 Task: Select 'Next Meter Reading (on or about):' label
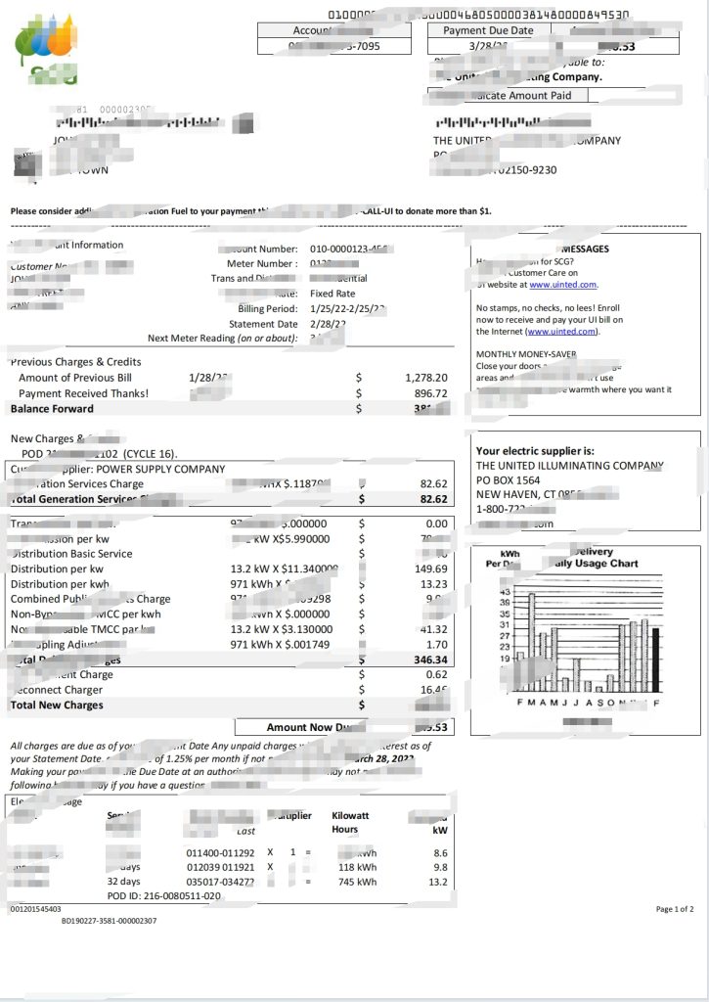click(x=223, y=338)
